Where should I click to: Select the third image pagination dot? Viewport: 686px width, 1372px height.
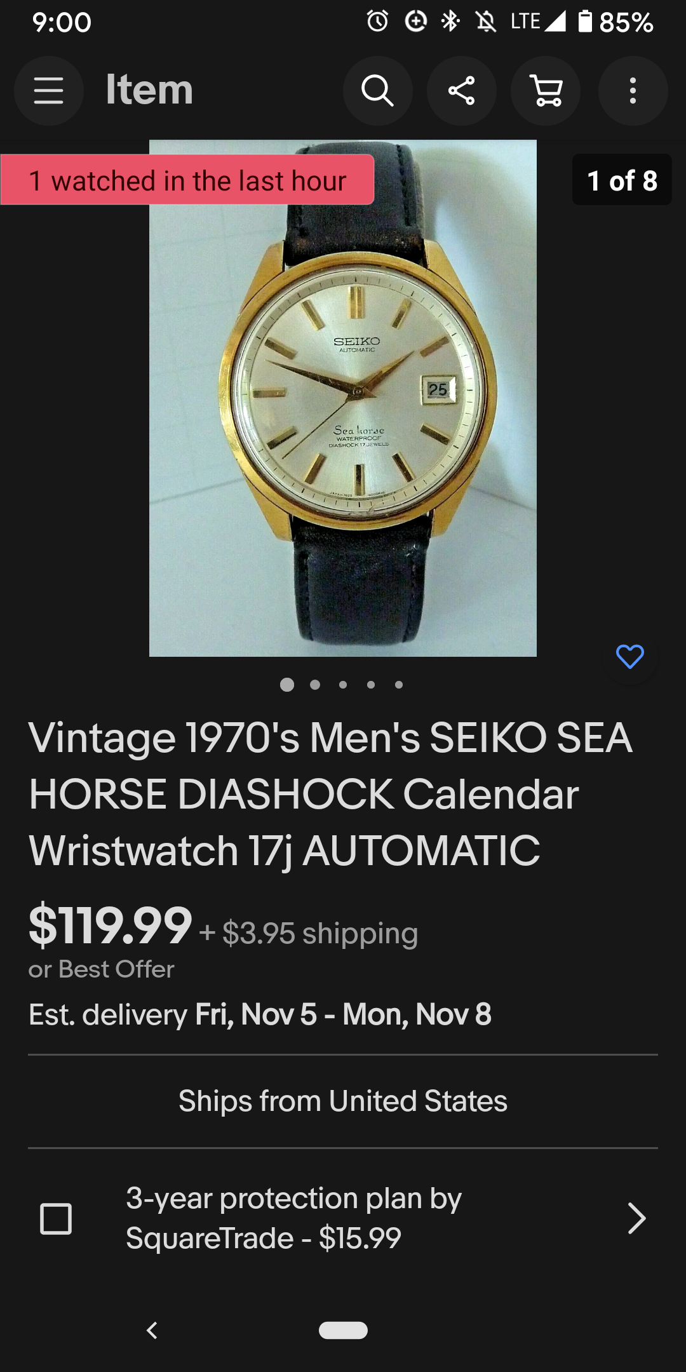(343, 685)
